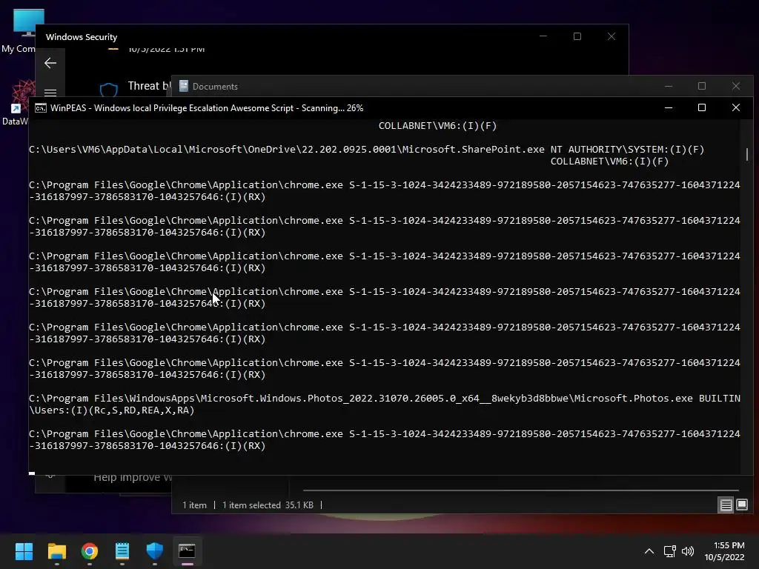
Task: Click 'Help improve W' text in Windows Security
Action: 133,478
